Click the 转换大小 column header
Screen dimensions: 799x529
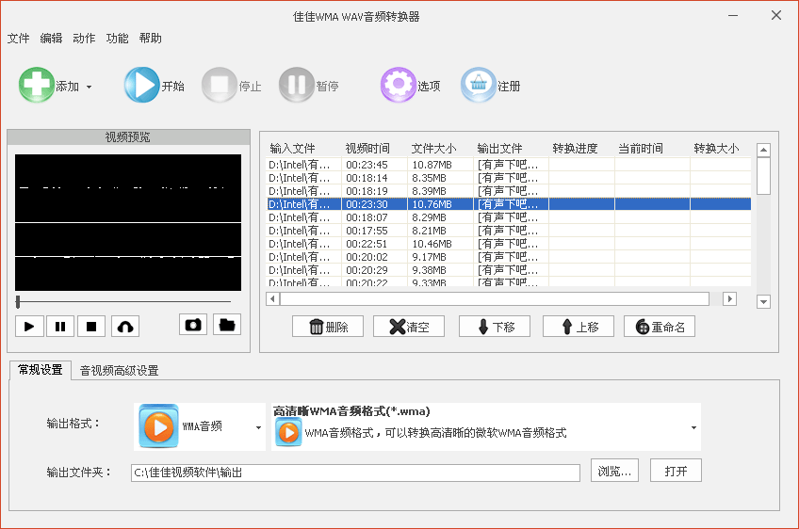(716, 149)
